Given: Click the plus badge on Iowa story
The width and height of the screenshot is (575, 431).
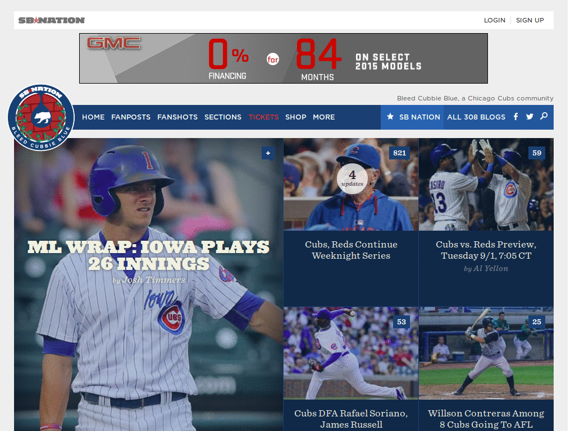Looking at the screenshot, I should pyautogui.click(x=268, y=153).
